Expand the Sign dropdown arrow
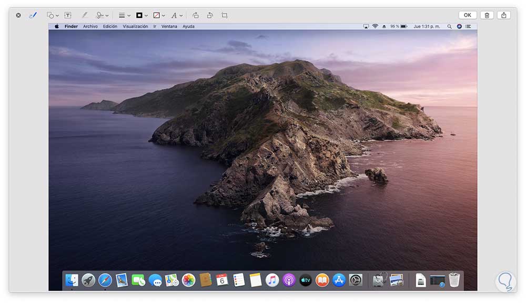The image size is (526, 303). [107, 15]
